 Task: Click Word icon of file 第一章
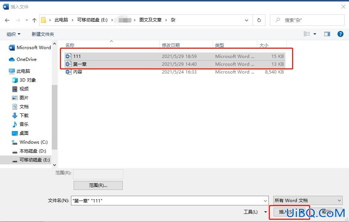(x=68, y=64)
